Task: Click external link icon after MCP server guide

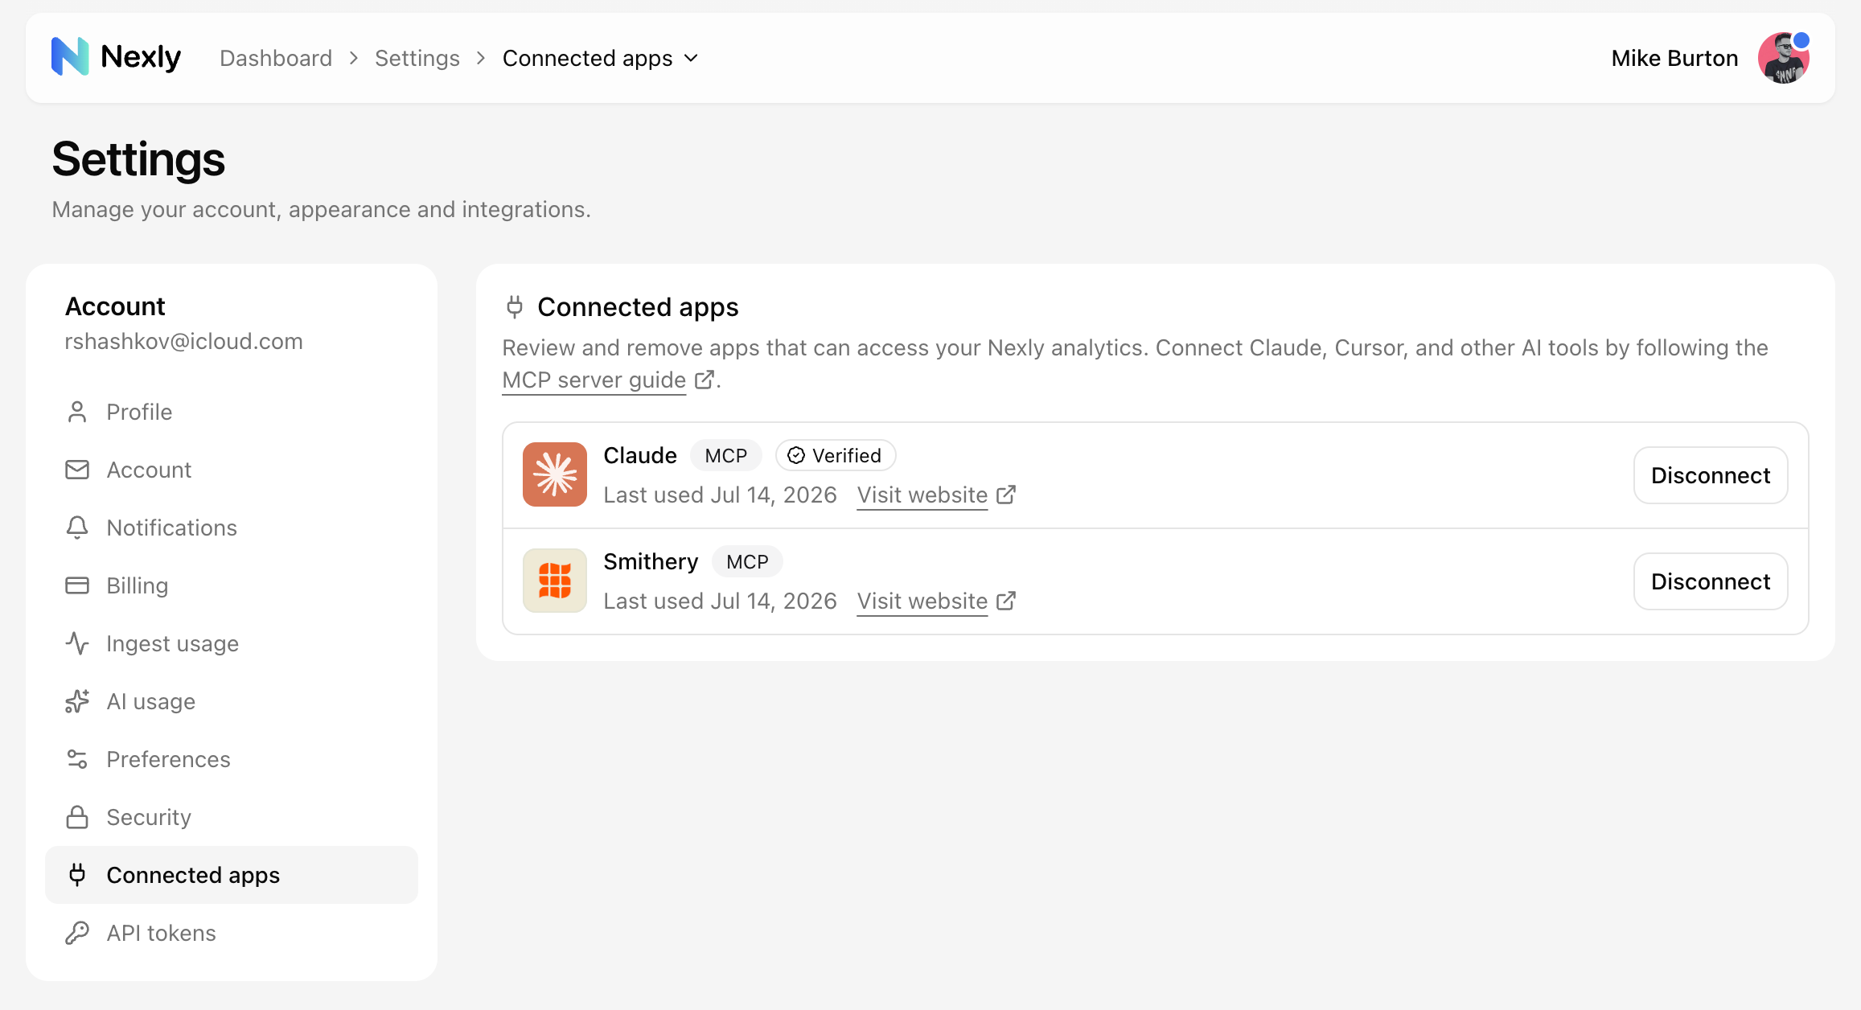Action: [705, 380]
